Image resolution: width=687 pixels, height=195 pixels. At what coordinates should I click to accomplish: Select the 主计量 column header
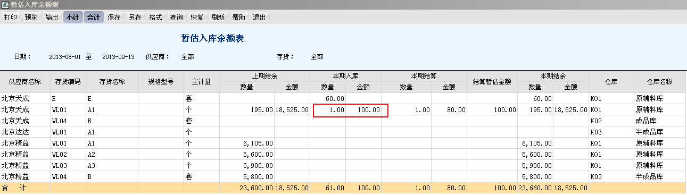point(202,82)
